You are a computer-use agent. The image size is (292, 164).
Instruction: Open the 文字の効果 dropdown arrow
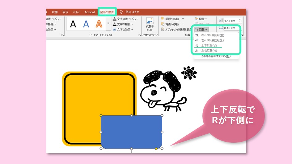tap(132, 30)
